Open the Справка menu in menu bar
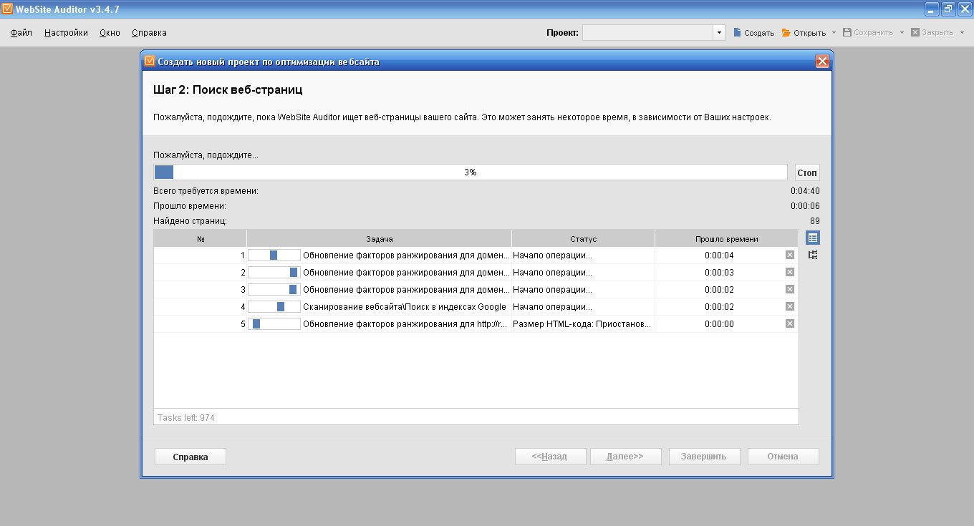The width and height of the screenshot is (974, 526). (149, 32)
